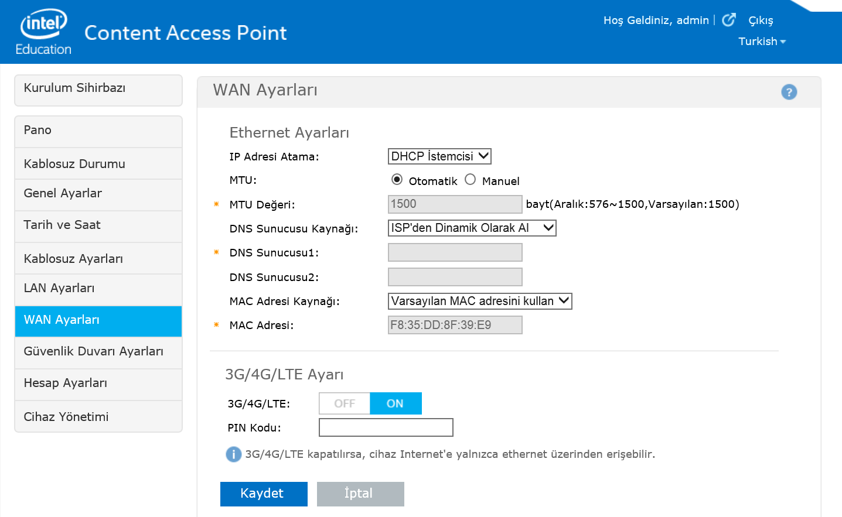This screenshot has height=517, width=842.
Task: Click the Çıkış logout link
Action: pyautogui.click(x=761, y=20)
